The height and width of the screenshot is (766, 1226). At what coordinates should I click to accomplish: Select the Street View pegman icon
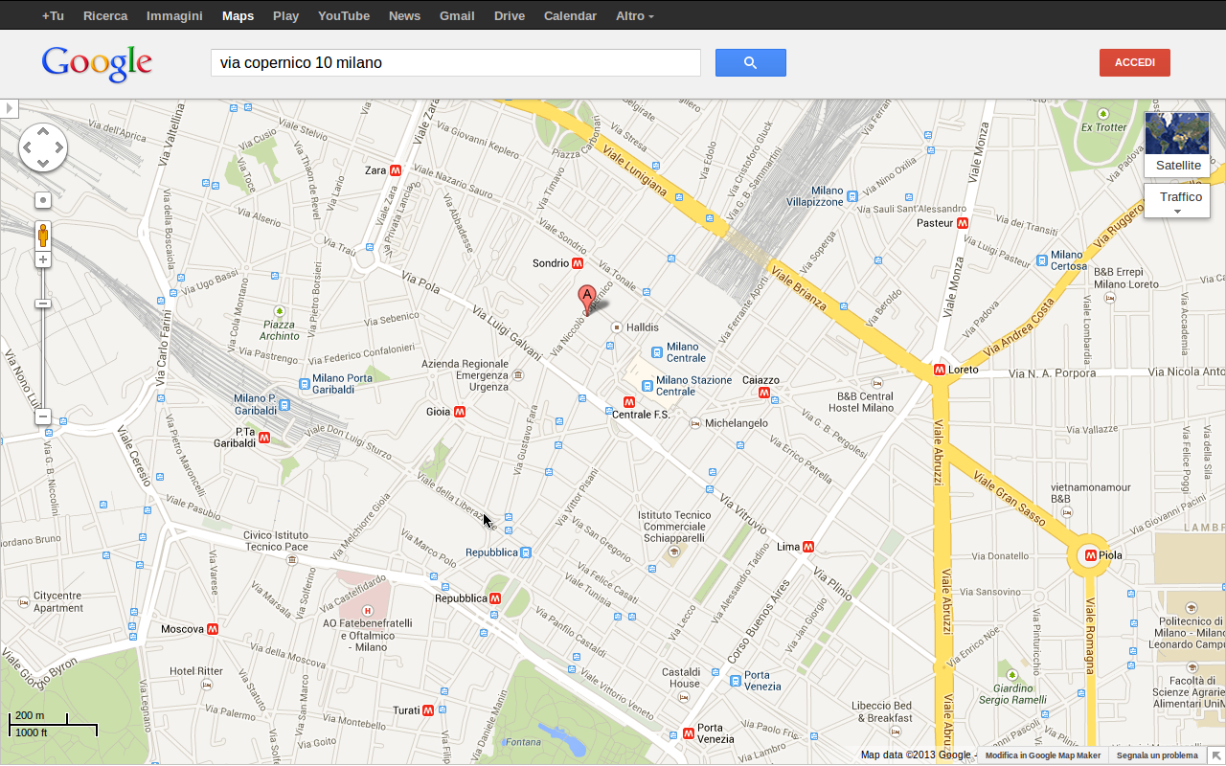point(43,235)
